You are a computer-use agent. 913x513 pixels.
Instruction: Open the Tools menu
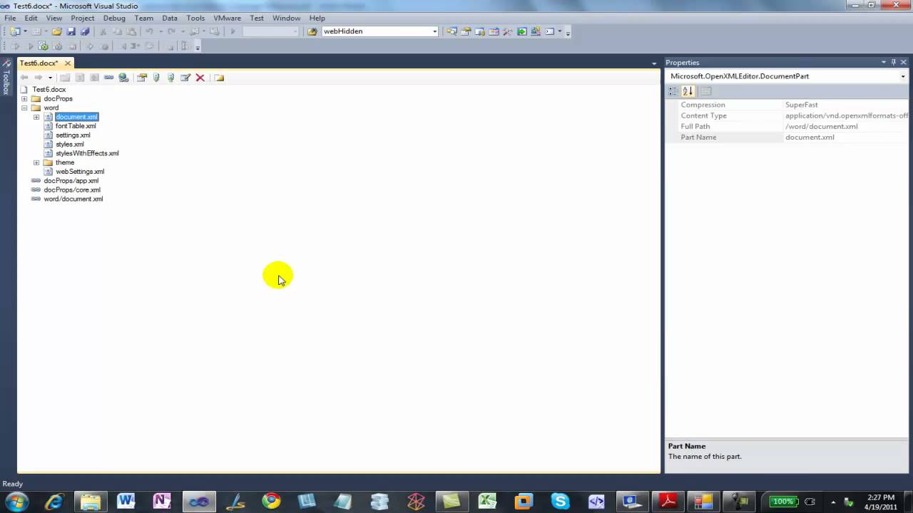pos(195,18)
